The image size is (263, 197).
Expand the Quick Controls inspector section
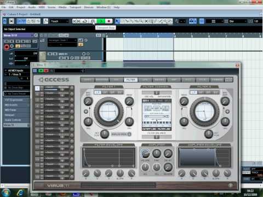pyautogui.click(x=16, y=120)
